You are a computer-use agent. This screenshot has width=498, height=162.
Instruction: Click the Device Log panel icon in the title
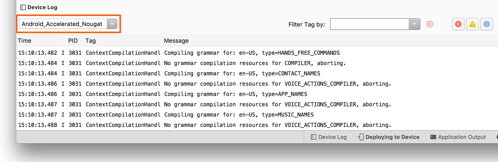(23, 7)
